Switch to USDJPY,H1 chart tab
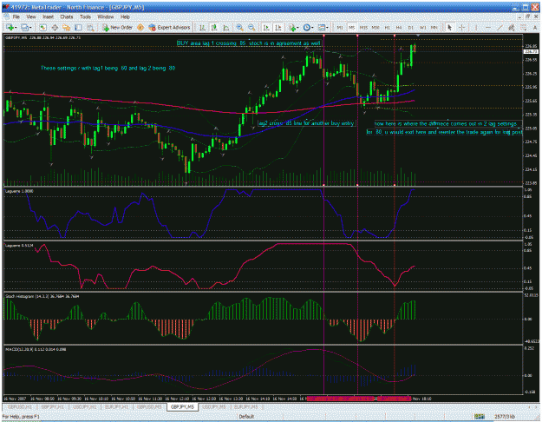 click(85, 407)
